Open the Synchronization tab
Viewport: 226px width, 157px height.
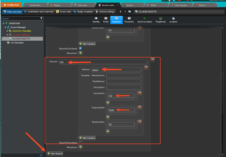145,20
